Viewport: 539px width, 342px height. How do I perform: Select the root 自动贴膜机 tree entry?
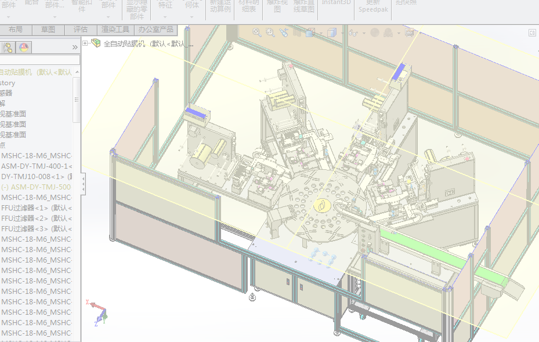pos(36,72)
